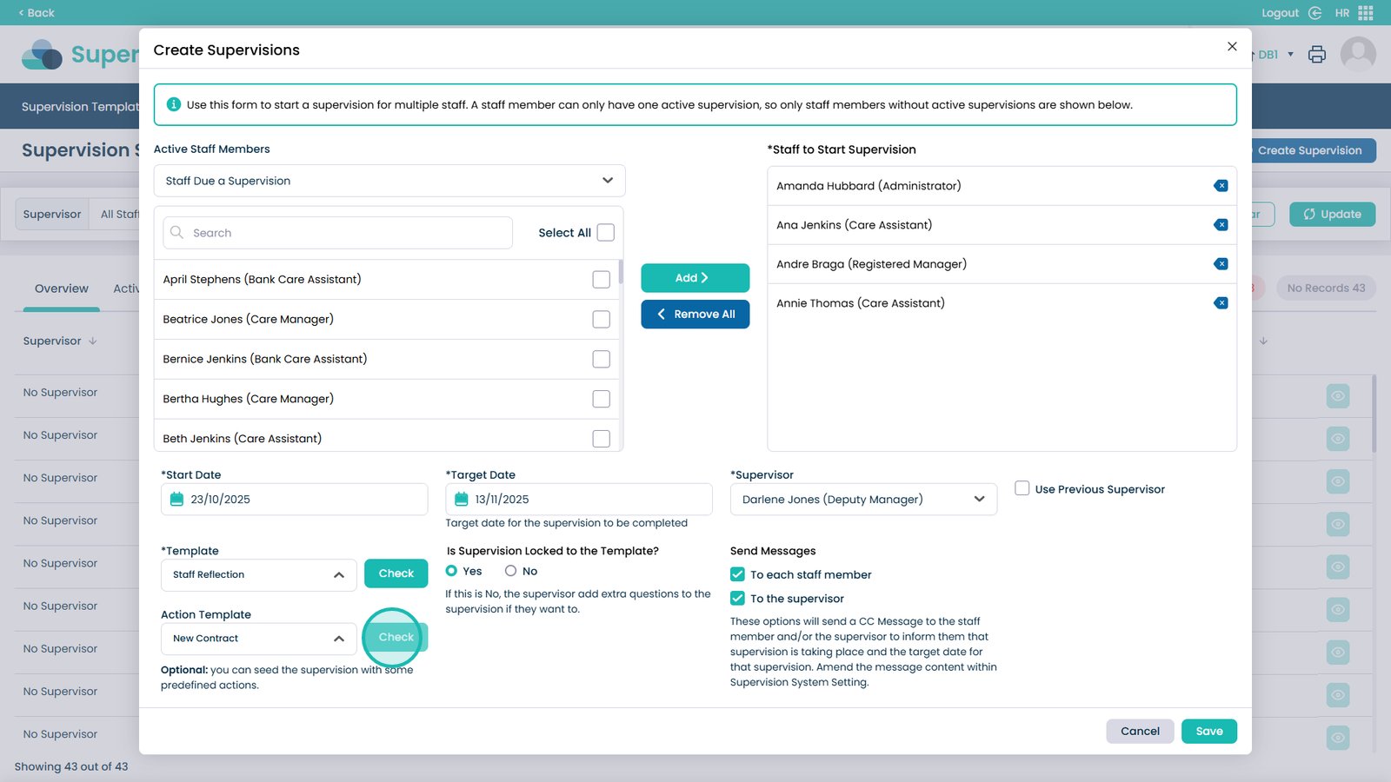Select Yes for supervision locked to template
The image size is (1391, 782).
(451, 571)
